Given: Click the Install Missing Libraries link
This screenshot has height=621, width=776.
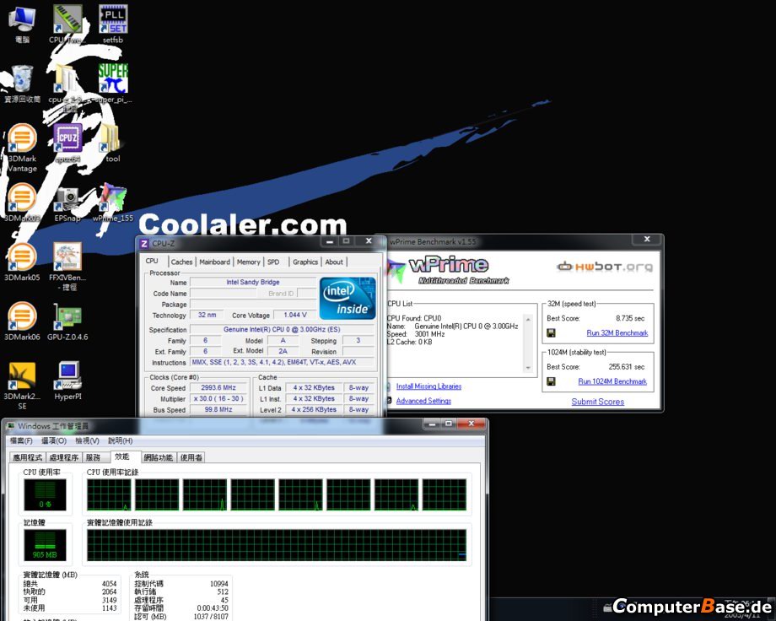Looking at the screenshot, I should pos(428,386).
